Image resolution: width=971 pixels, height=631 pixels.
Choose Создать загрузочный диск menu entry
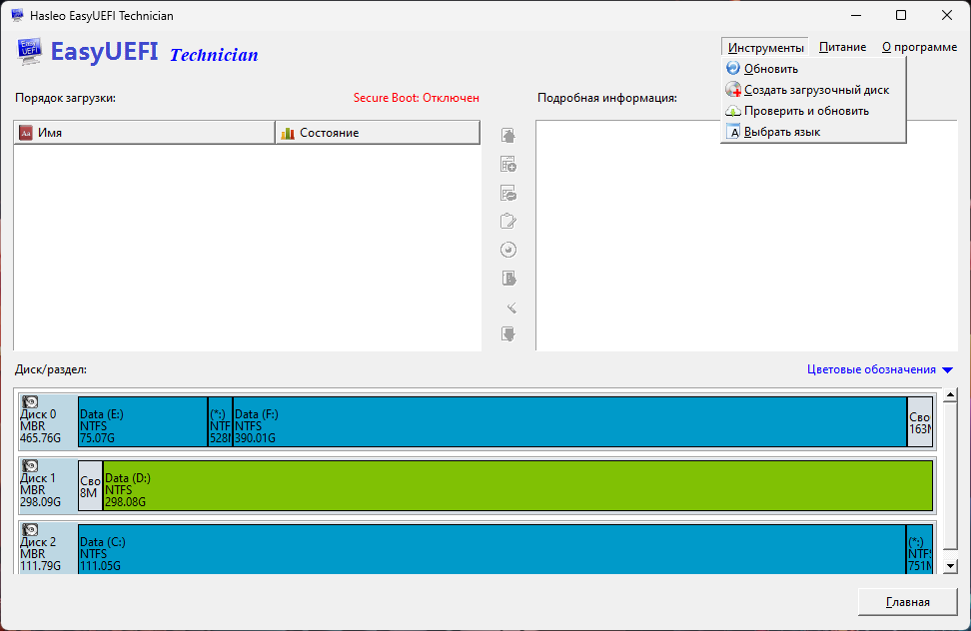click(x=814, y=90)
